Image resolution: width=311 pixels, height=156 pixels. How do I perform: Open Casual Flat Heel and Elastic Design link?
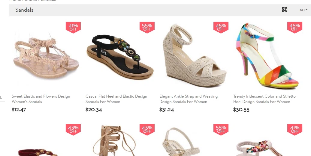tap(116, 99)
